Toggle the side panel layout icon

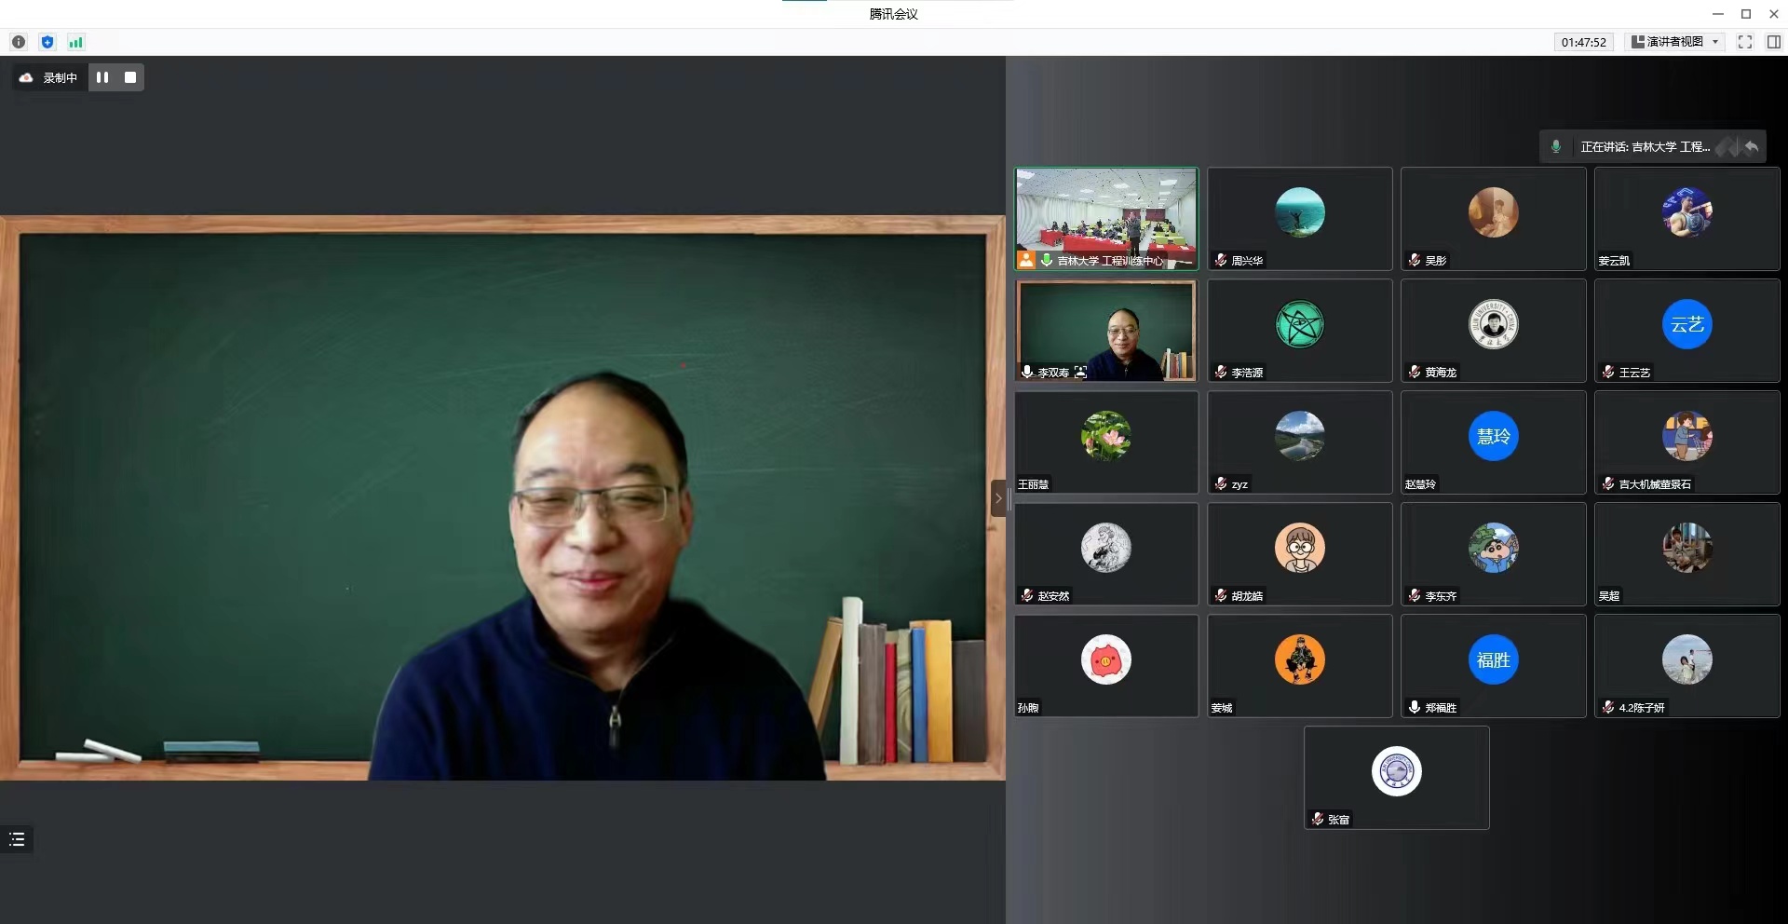[x=1773, y=42]
